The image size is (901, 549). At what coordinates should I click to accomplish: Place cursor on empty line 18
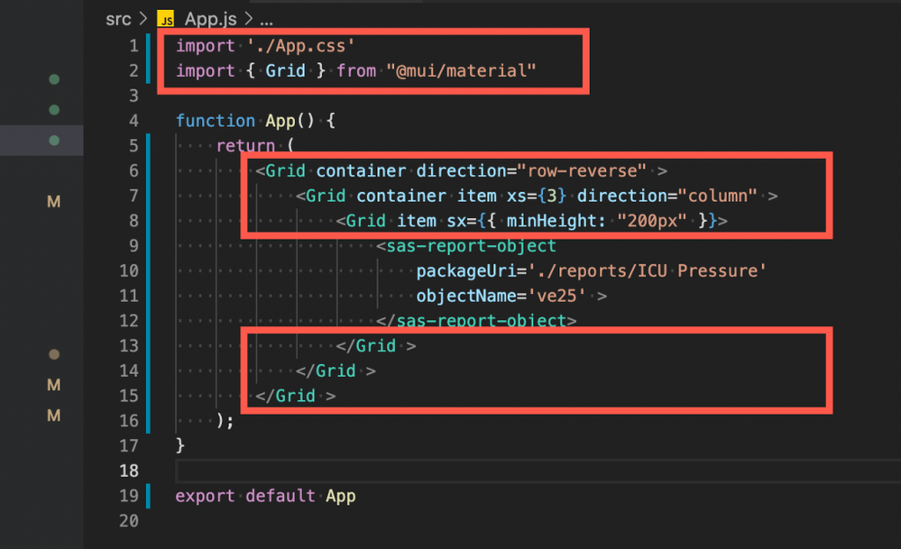(x=451, y=471)
